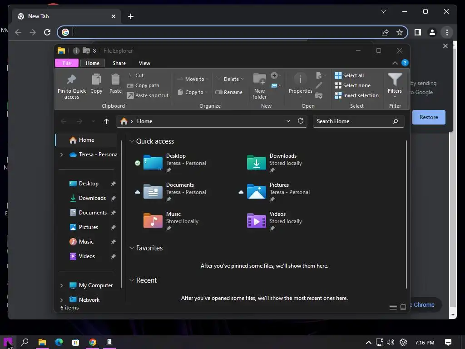Open the Copy to dropdown
The width and height of the screenshot is (465, 349).
pyautogui.click(x=193, y=92)
